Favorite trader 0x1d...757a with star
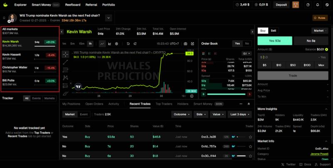 (x=251, y=146)
